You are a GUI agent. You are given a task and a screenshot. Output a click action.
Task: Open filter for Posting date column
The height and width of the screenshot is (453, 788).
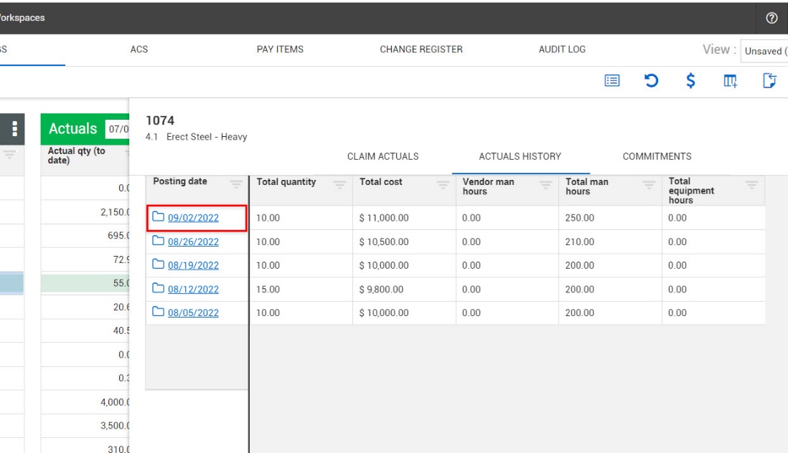pyautogui.click(x=235, y=184)
